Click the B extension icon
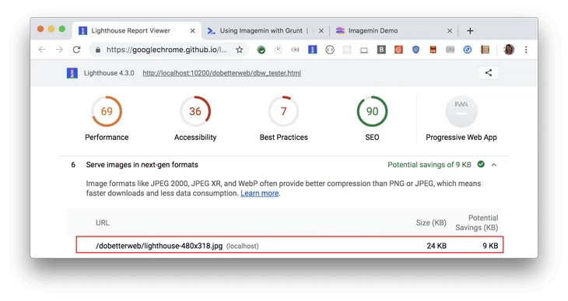 381,50
